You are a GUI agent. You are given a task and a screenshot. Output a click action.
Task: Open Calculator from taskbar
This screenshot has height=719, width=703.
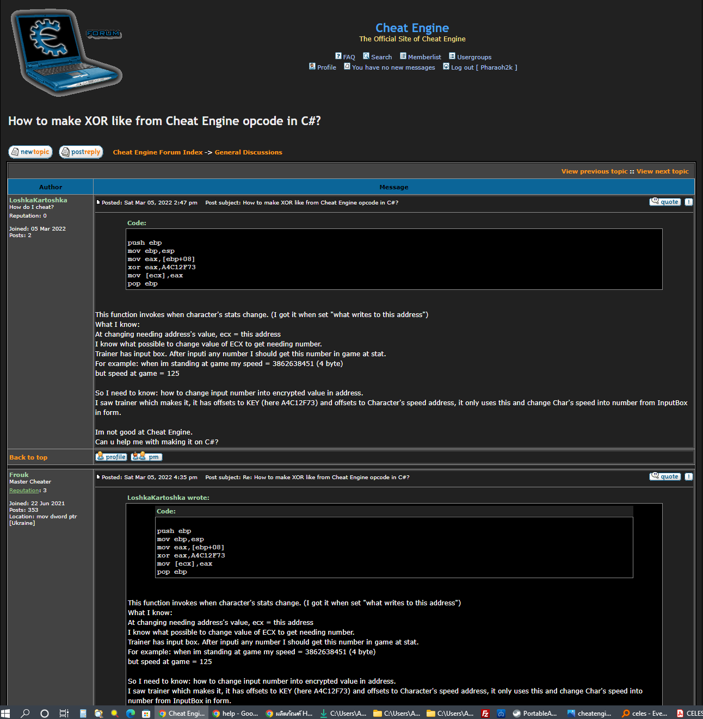click(83, 713)
